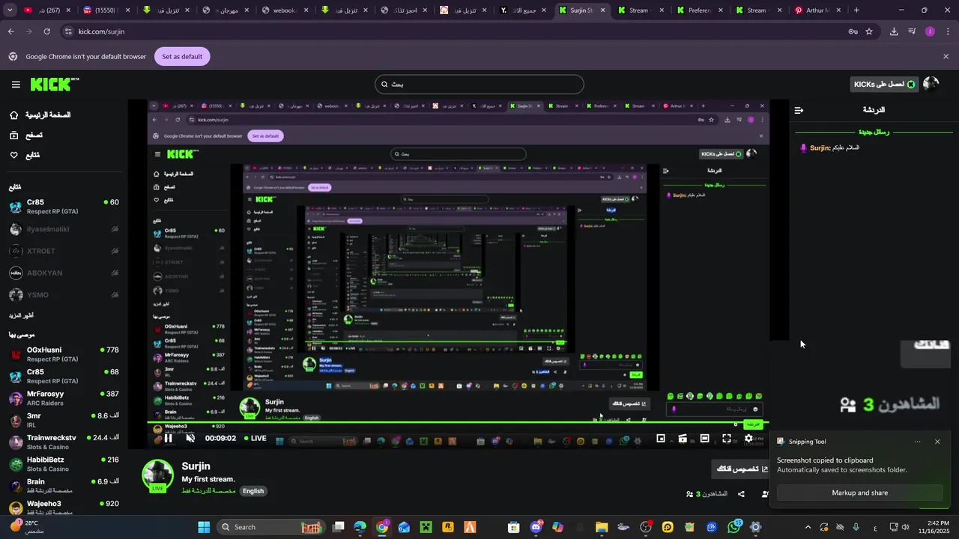Open Wajeeho3 channel
The image size is (959, 539).
pos(64,508)
